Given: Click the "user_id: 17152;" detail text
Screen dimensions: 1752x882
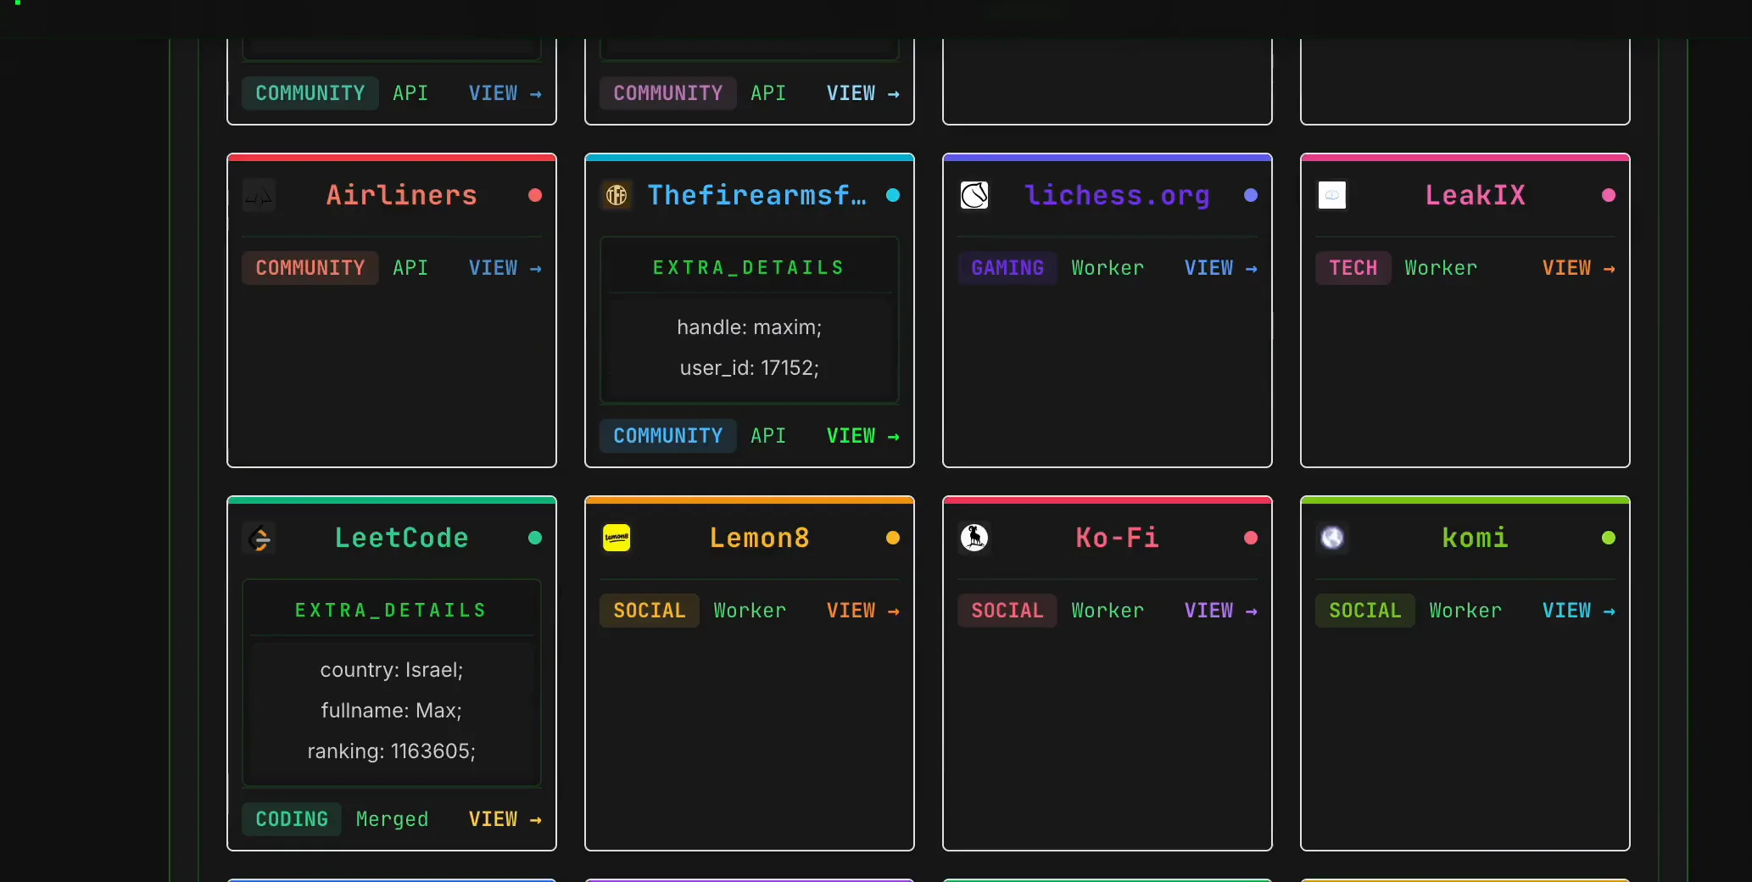Looking at the screenshot, I should 750,368.
